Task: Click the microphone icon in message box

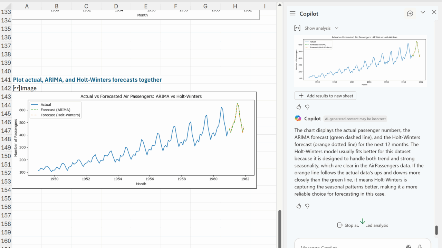Action: (420, 246)
